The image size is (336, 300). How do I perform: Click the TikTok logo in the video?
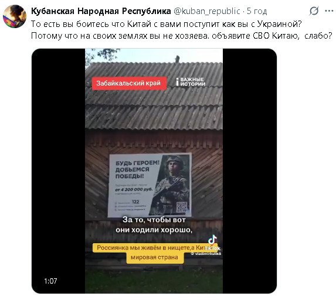point(212,243)
